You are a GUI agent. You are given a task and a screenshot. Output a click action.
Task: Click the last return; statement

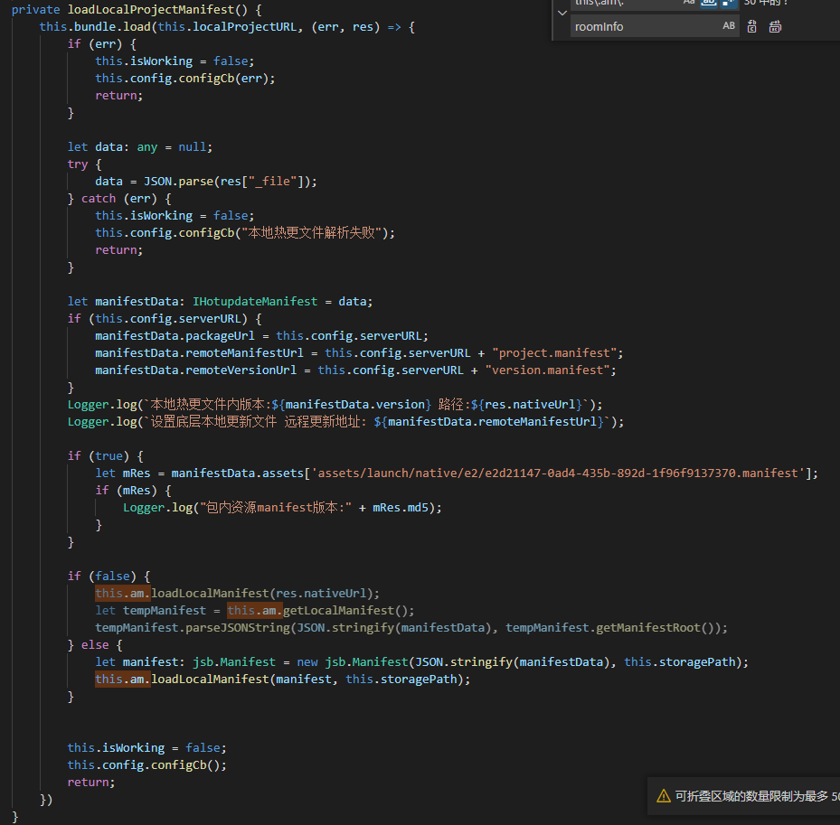(x=91, y=783)
